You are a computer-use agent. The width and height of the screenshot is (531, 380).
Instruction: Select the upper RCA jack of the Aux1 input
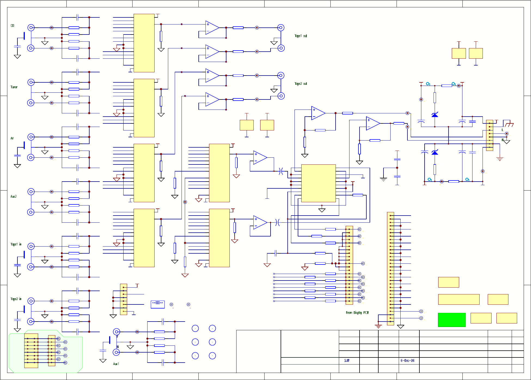pyautogui.click(x=116, y=332)
